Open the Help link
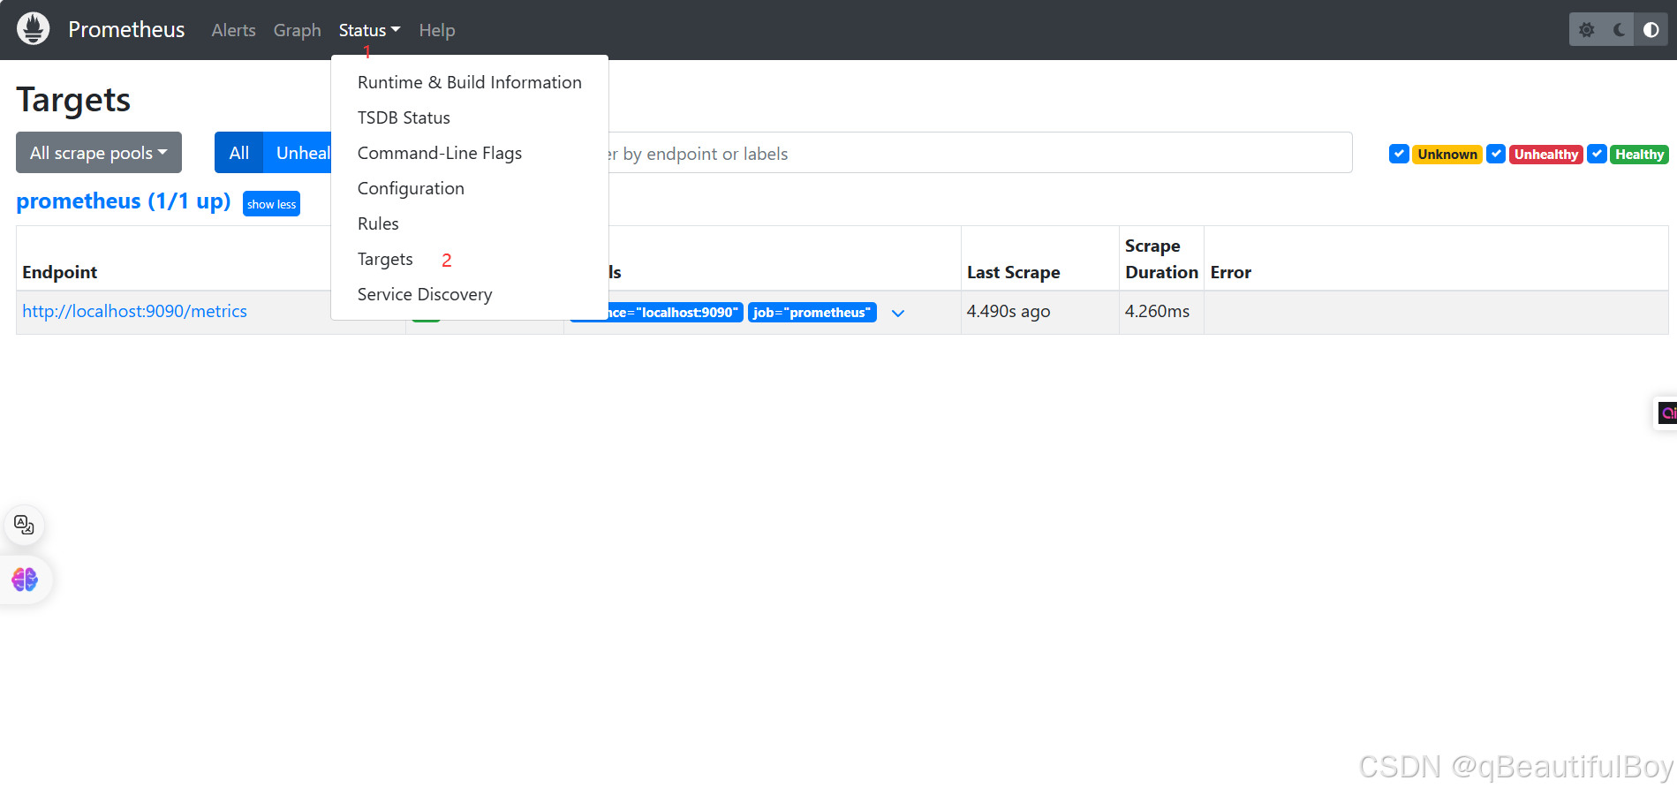 [436, 30]
